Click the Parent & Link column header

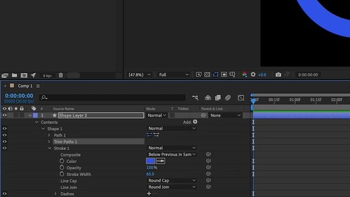[x=212, y=109]
